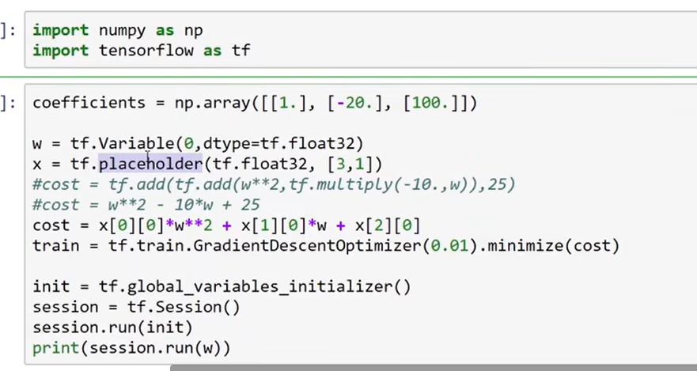Click the first cell's input prompt bracket

pyautogui.click(x=8, y=32)
